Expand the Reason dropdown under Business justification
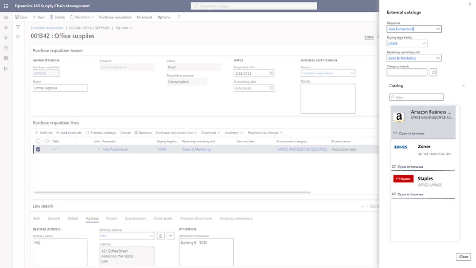Viewport: 476px width, 268px height. pos(351,73)
